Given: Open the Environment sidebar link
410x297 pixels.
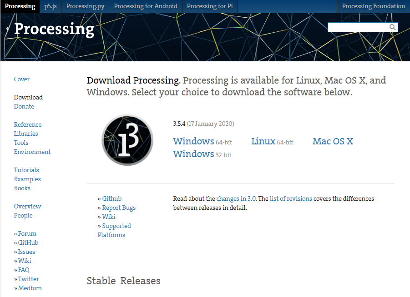Looking at the screenshot, I should (x=32, y=152).
